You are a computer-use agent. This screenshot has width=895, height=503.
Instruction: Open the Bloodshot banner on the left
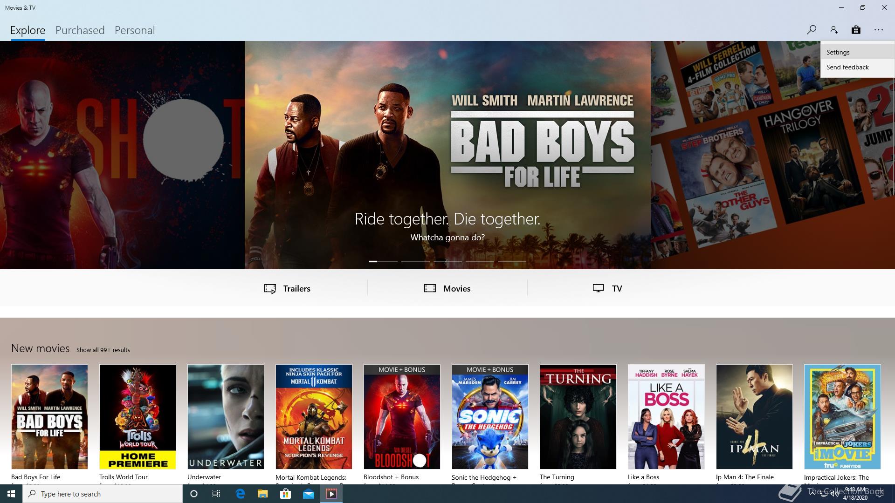point(122,155)
